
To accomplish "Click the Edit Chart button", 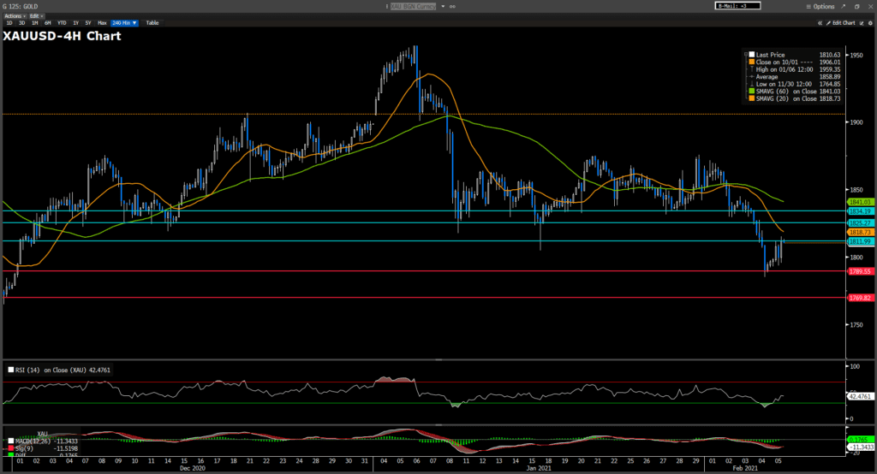I will pos(841,23).
